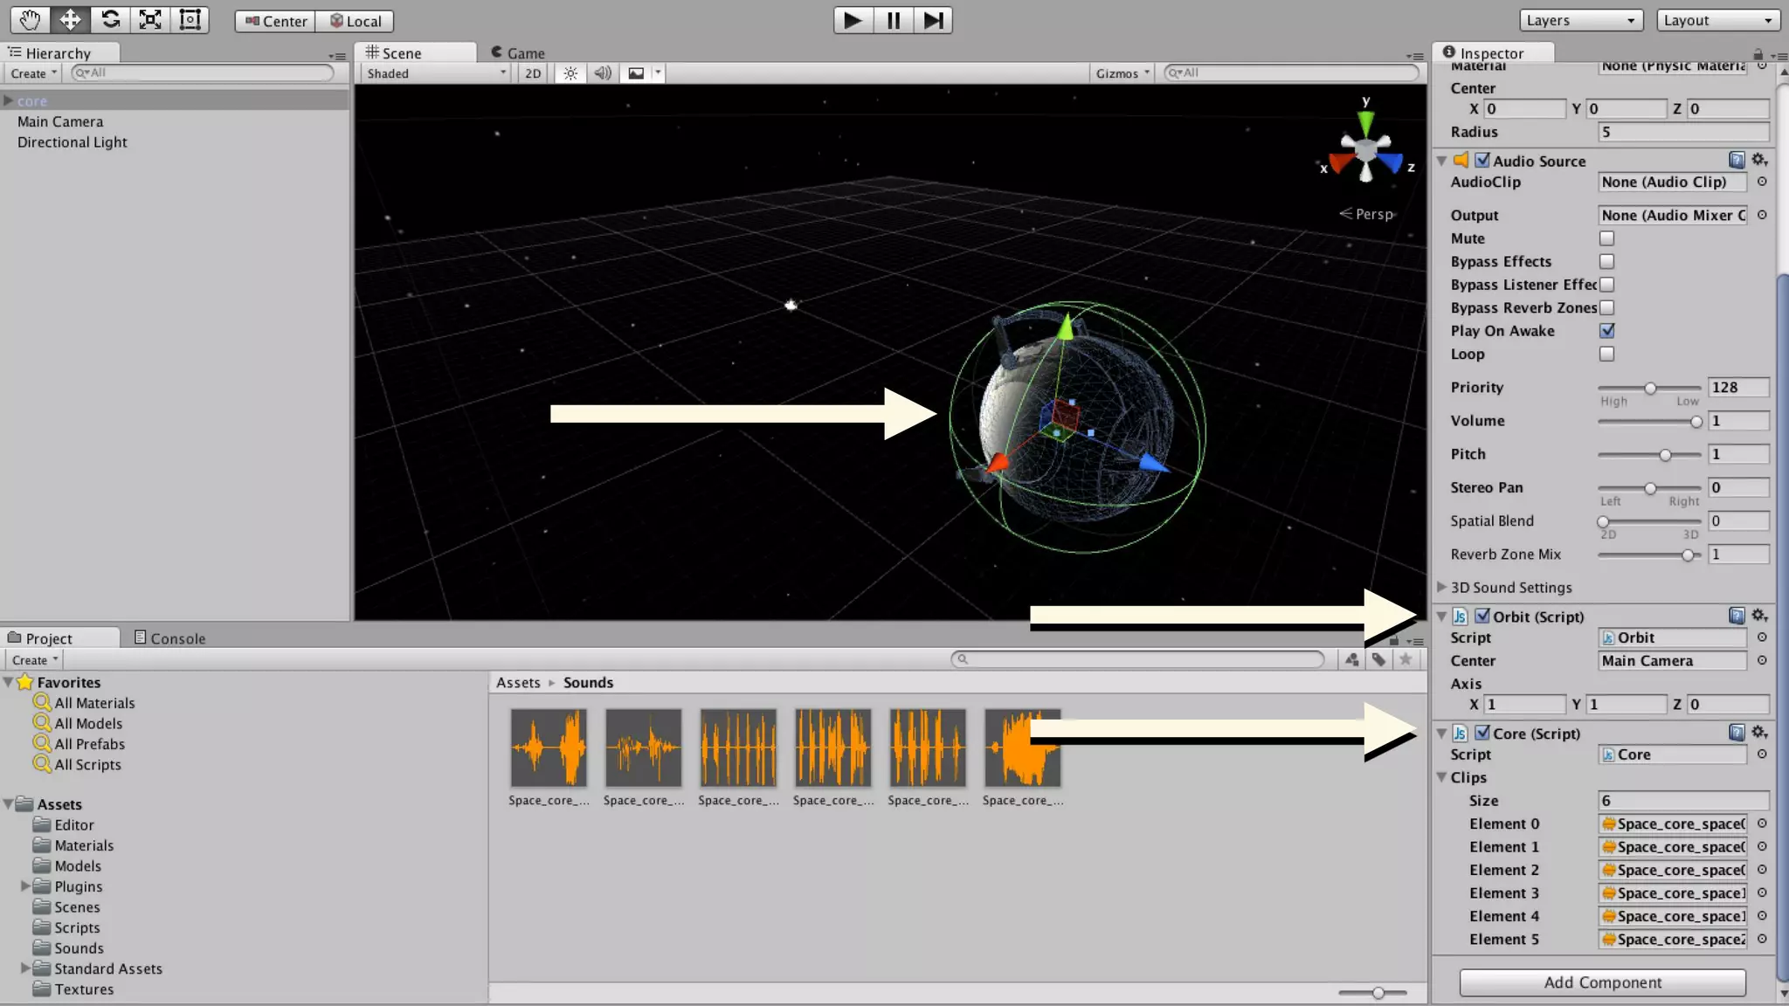Uncheck Play On Awake

[x=1606, y=331]
